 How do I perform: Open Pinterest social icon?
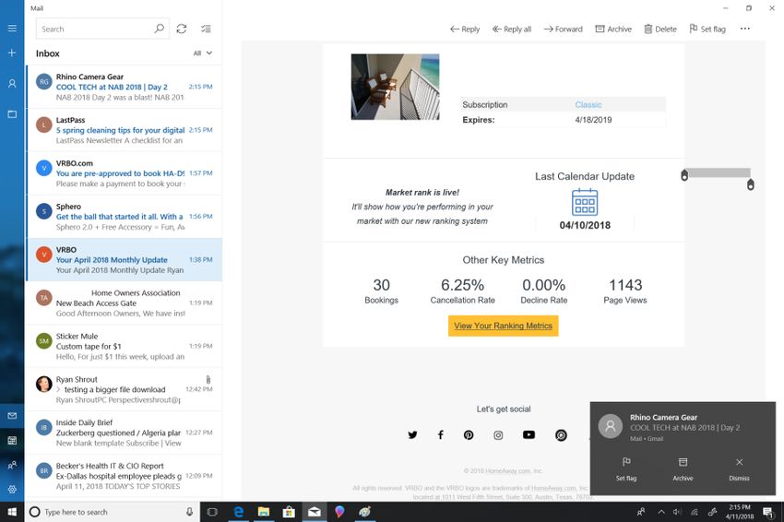(469, 435)
